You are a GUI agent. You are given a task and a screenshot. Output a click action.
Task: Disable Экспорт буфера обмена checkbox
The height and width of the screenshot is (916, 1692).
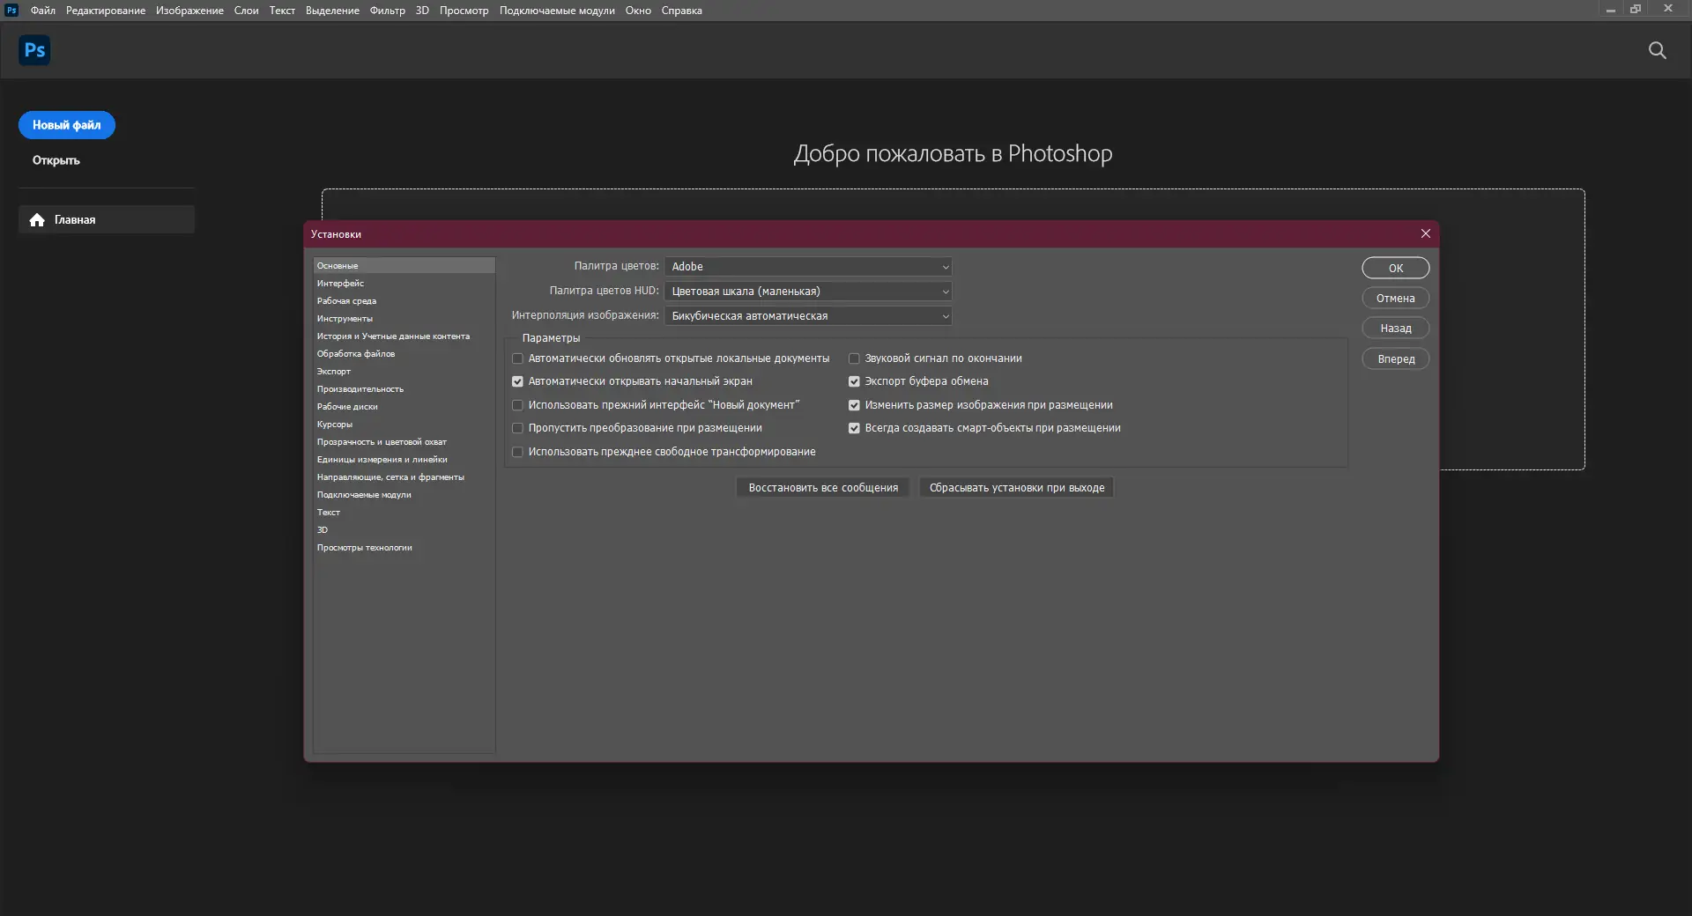point(854,381)
